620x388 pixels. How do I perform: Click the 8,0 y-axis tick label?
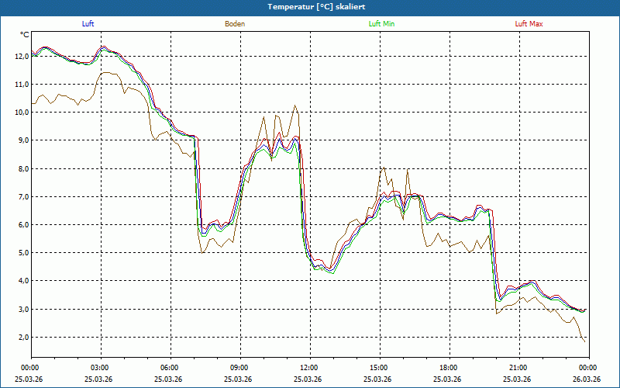21,168
